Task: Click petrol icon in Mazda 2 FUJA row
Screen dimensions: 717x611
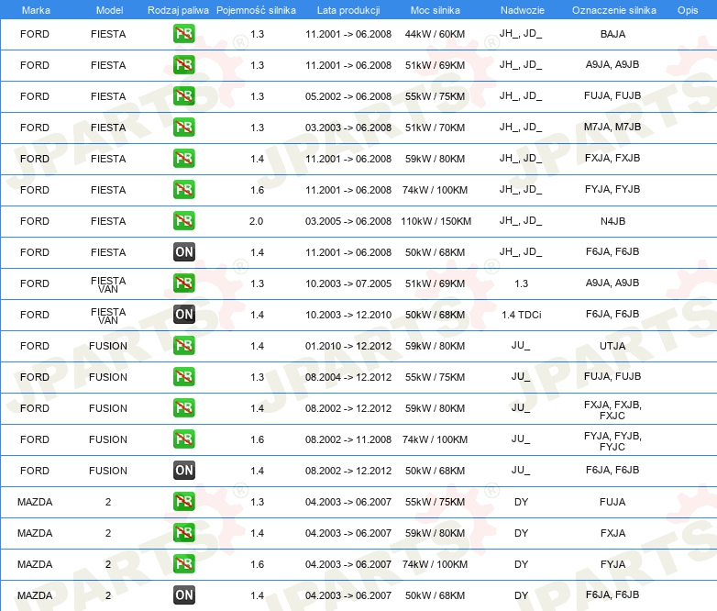Action: tap(183, 502)
